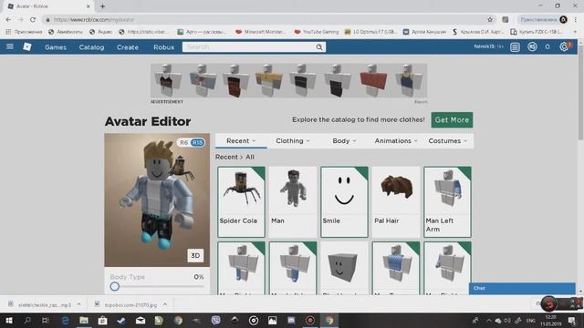Toggle wearing the Smile face

pyautogui.click(x=344, y=201)
